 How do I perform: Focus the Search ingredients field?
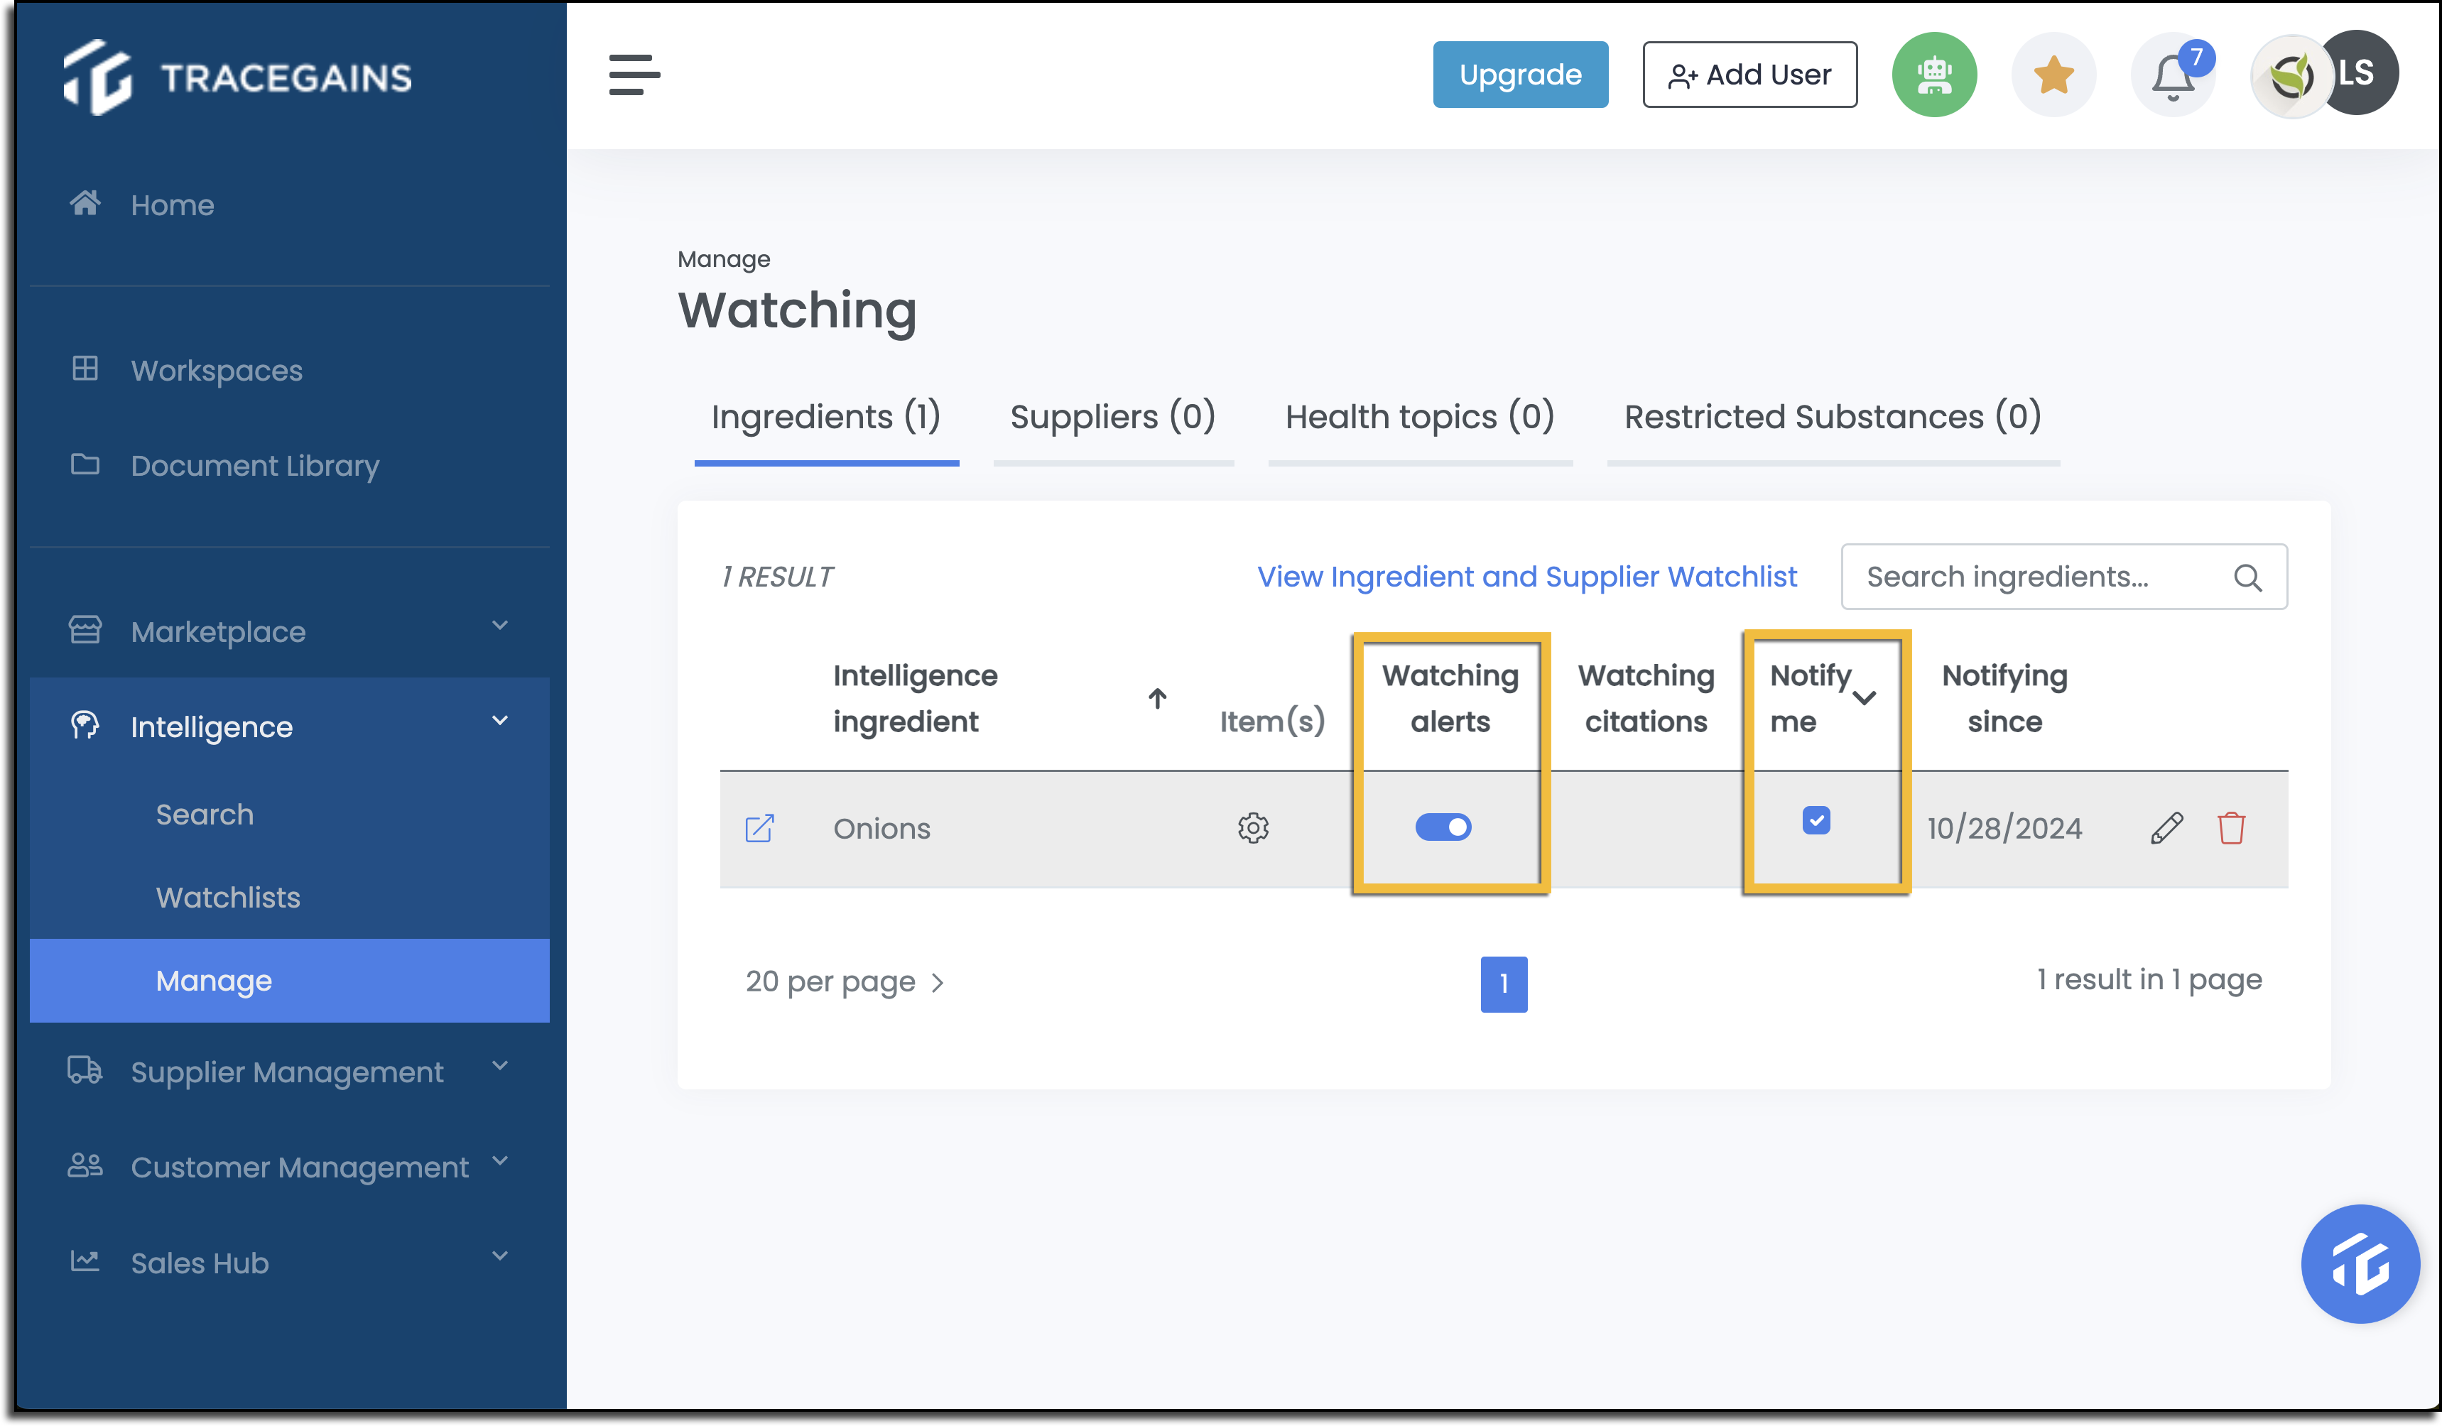2064,577
